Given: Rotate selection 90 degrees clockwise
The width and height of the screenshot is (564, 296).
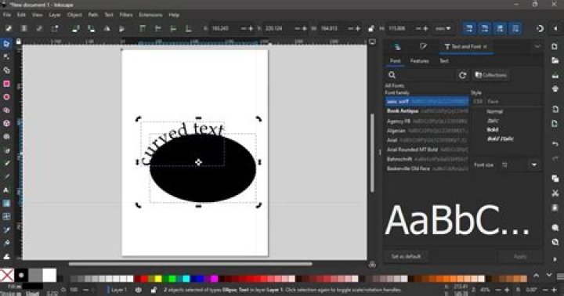Looking at the screenshot, I should 92,28.
